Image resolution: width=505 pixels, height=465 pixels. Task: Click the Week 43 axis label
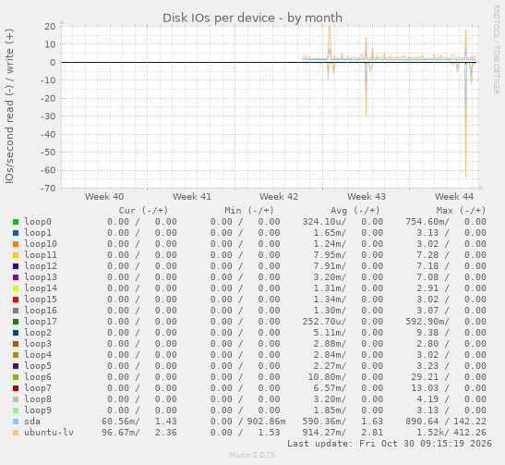(x=367, y=197)
